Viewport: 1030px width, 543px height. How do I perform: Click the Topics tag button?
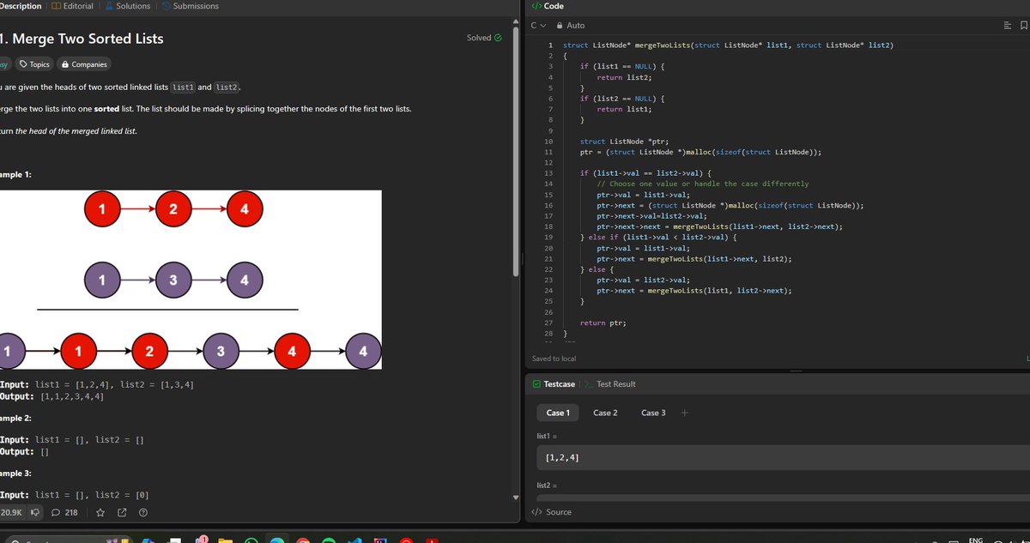[34, 64]
